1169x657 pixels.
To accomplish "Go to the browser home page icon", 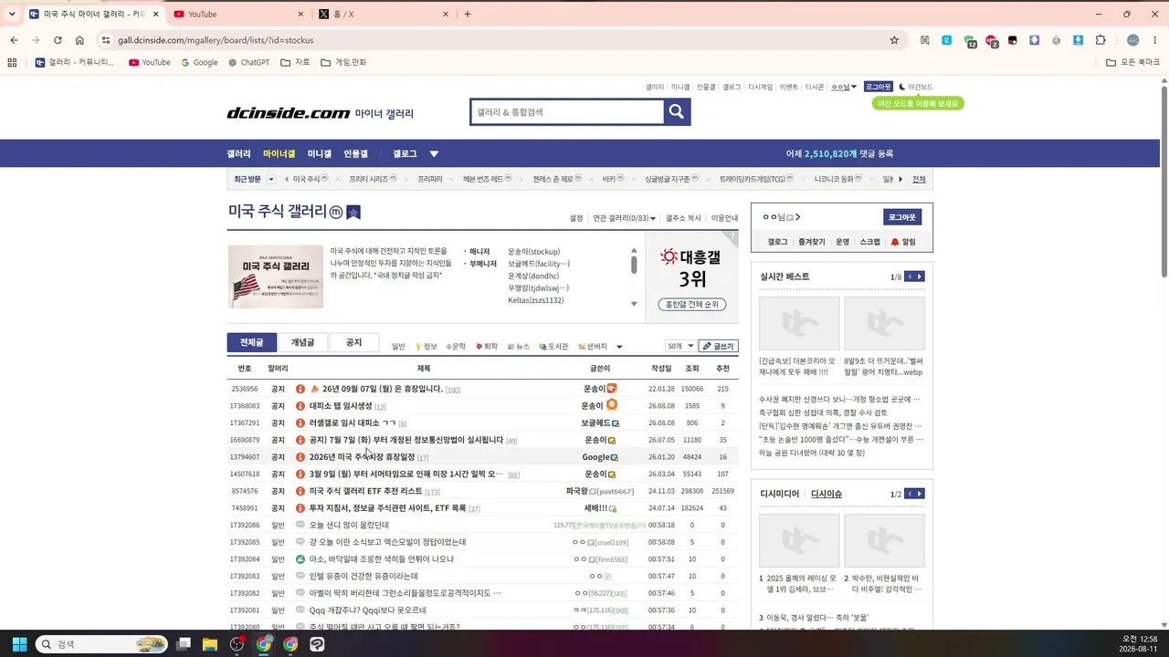I will 79,40.
